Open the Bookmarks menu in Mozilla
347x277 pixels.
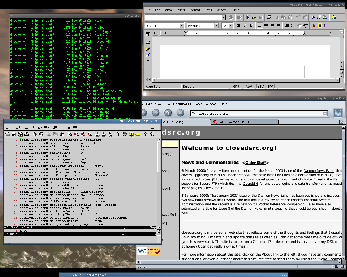[x=182, y=104]
